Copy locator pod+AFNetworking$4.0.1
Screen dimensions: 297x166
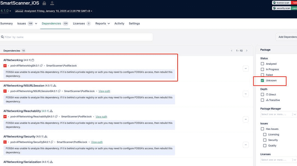point(41,66)
